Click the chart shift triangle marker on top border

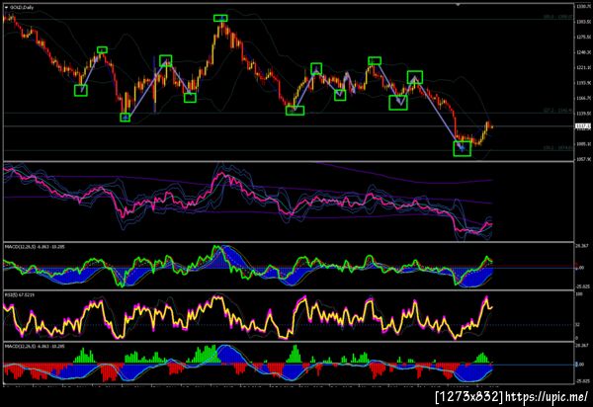point(459,5)
